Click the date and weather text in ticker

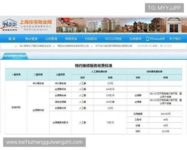pos(155,46)
